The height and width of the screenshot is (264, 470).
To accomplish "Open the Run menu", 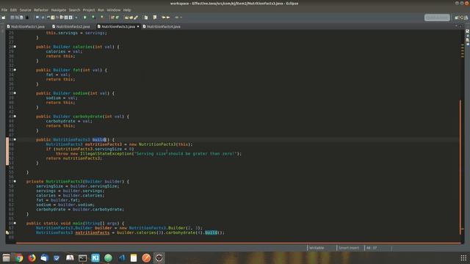I will click(x=101, y=10).
